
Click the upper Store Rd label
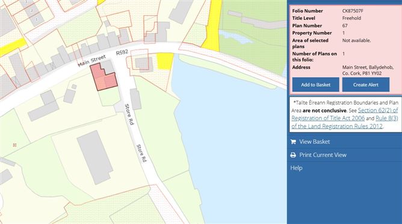coord(129,114)
